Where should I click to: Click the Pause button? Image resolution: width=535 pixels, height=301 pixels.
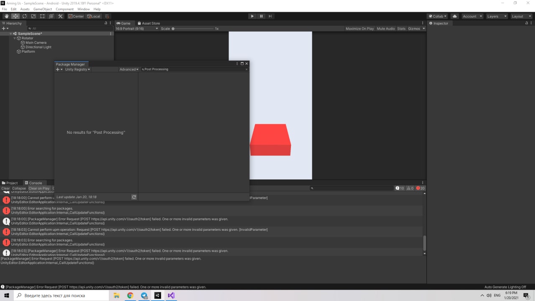pos(261,16)
